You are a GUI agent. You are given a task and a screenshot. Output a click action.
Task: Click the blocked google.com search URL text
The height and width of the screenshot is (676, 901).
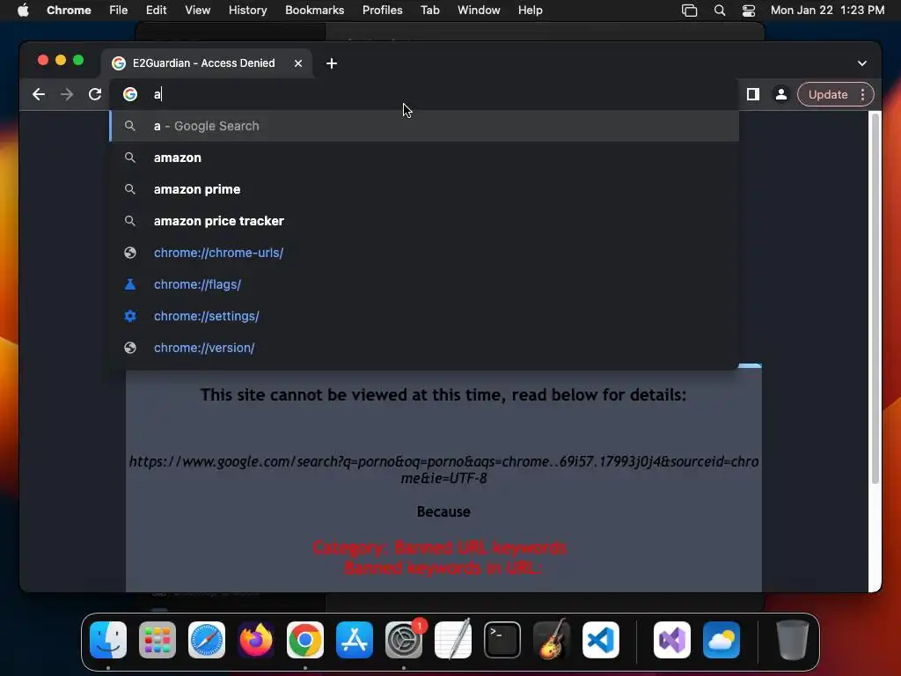tap(443, 470)
